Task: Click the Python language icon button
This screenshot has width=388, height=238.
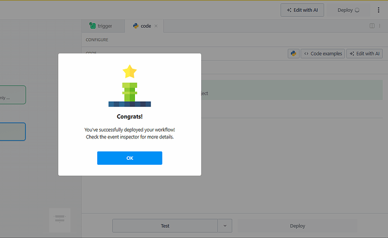Action: click(294, 53)
